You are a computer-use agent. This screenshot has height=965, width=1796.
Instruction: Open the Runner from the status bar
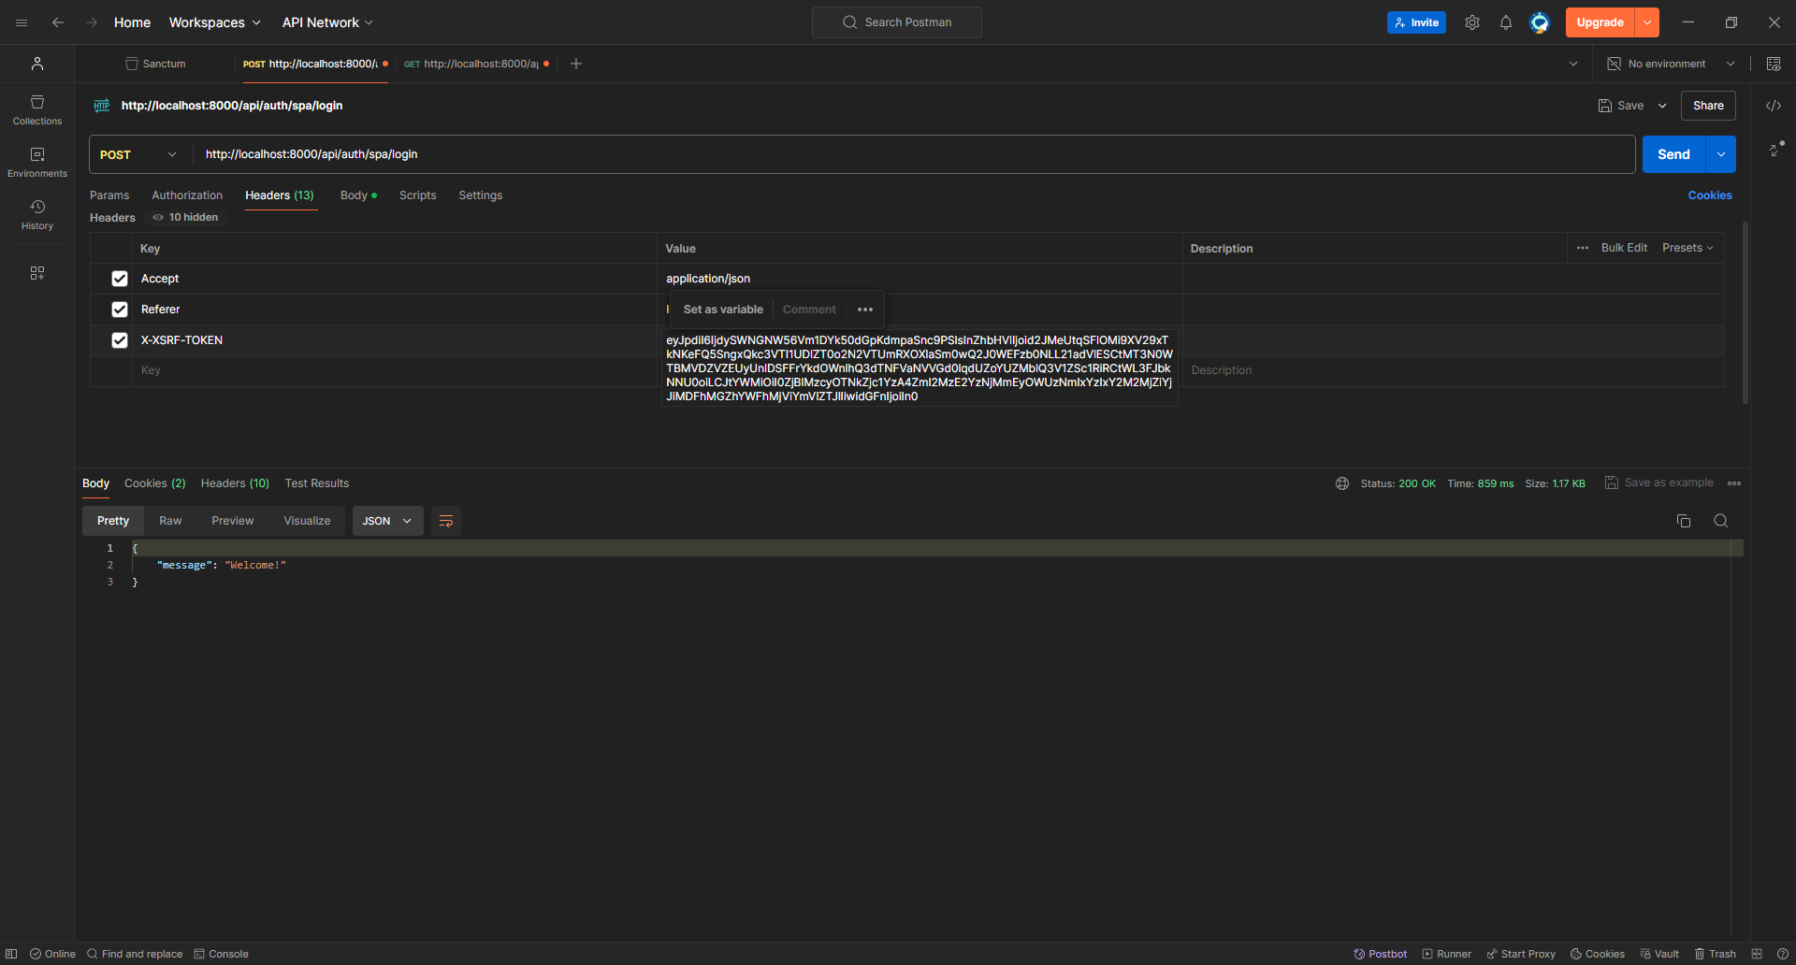click(x=1446, y=954)
